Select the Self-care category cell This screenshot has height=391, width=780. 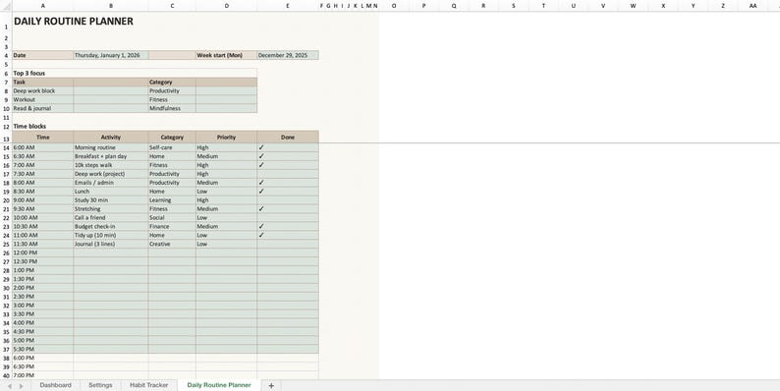point(172,147)
